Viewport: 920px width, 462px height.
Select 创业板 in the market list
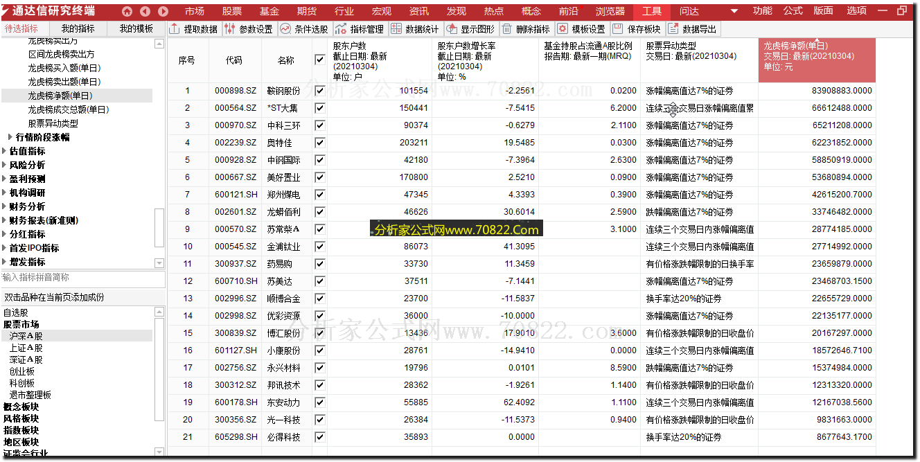tap(22, 371)
